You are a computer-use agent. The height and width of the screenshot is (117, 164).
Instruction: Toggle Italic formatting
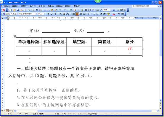coord(52,14)
